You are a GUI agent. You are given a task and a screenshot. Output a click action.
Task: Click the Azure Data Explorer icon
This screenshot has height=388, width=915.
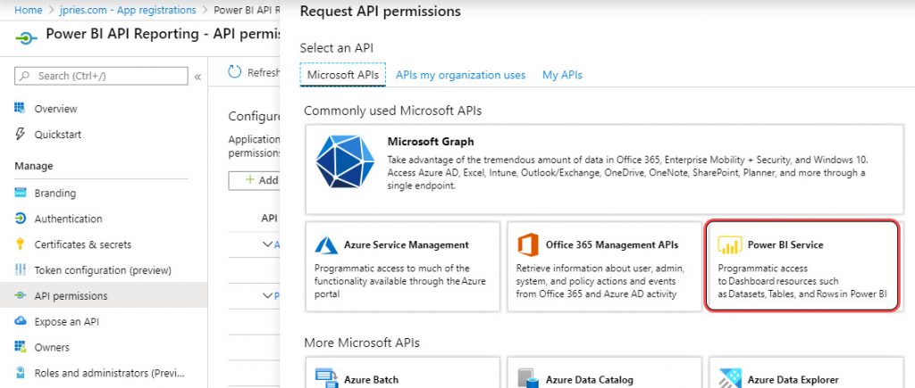pyautogui.click(x=730, y=379)
